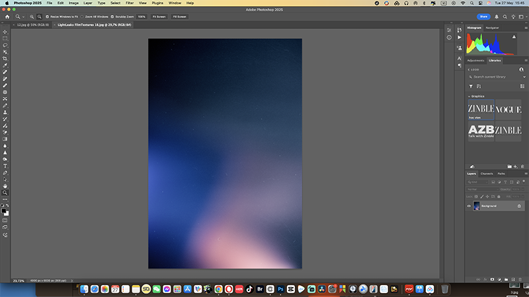Click the Share button
The width and height of the screenshot is (529, 297).
485,16
